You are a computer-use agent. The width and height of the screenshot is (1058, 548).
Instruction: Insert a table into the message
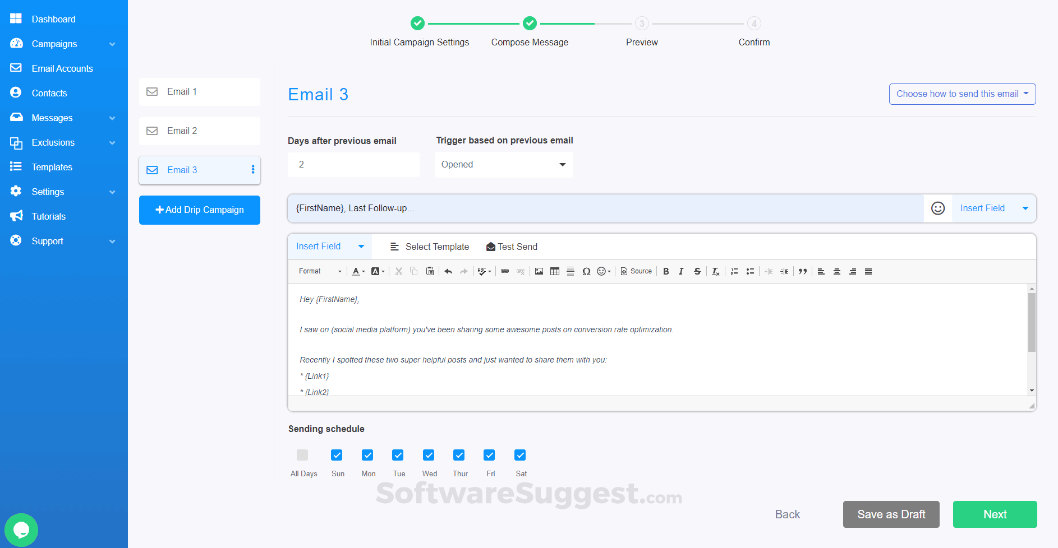[x=554, y=271]
